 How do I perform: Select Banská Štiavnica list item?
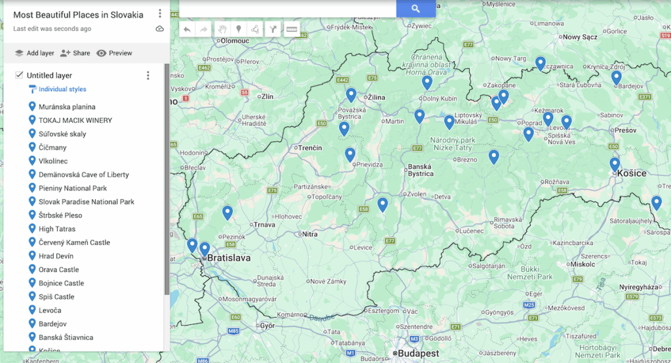[x=66, y=337]
